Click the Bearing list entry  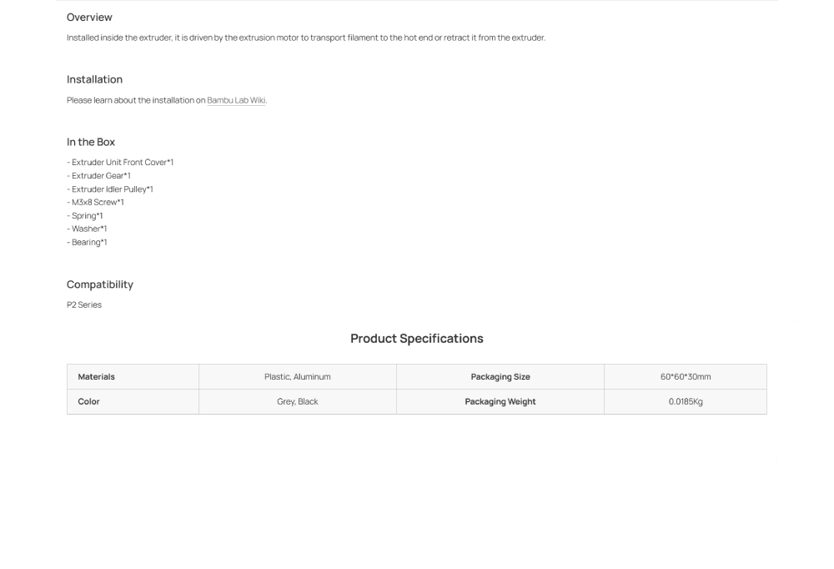click(x=88, y=243)
